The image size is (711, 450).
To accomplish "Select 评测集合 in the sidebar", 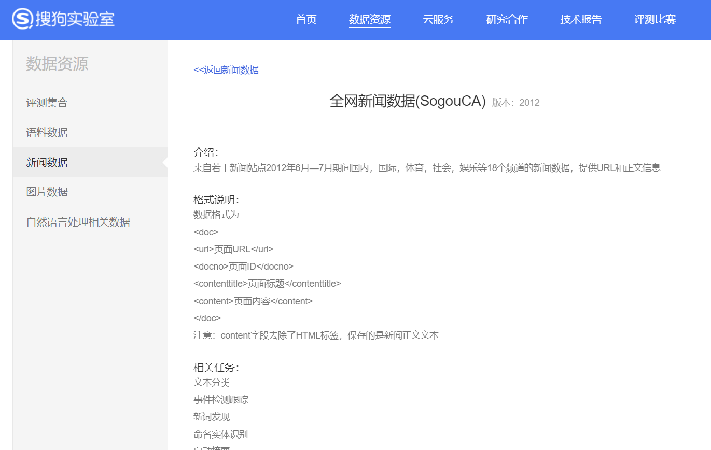I will coord(47,103).
